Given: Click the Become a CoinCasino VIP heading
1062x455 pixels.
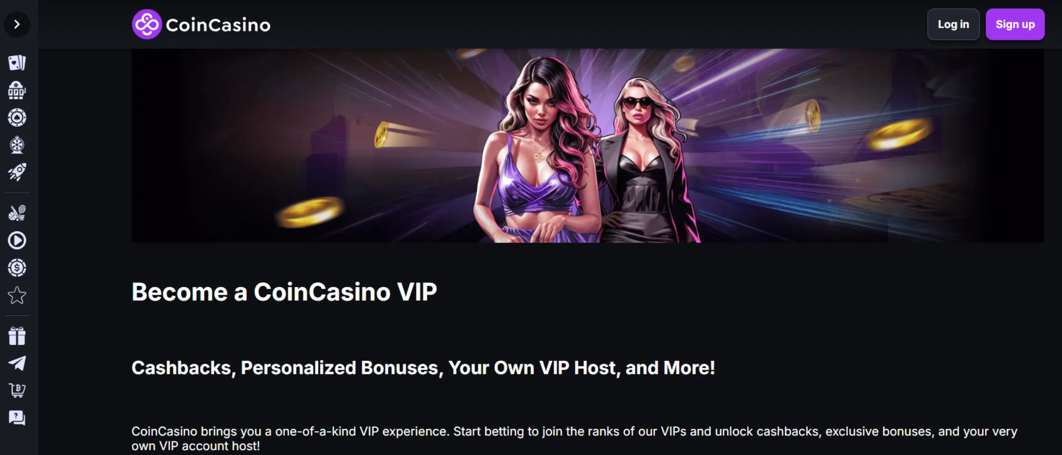Looking at the screenshot, I should (x=284, y=292).
